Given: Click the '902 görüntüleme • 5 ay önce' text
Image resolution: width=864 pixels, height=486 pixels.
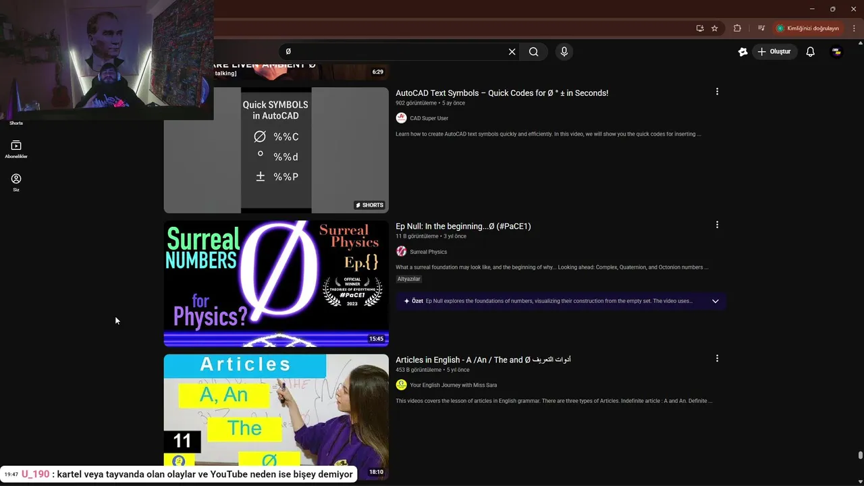Looking at the screenshot, I should (430, 103).
